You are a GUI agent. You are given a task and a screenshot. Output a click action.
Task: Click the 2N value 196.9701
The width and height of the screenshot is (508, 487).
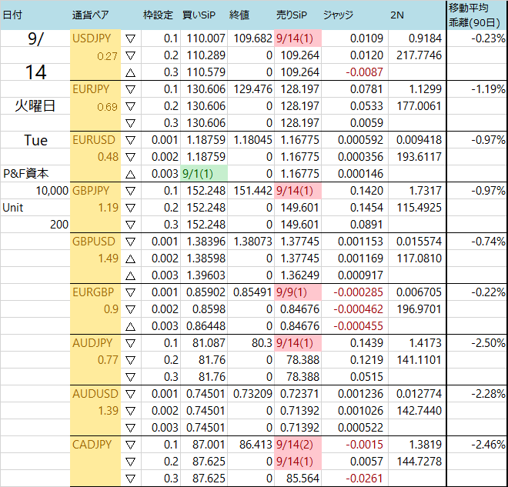[x=419, y=309]
